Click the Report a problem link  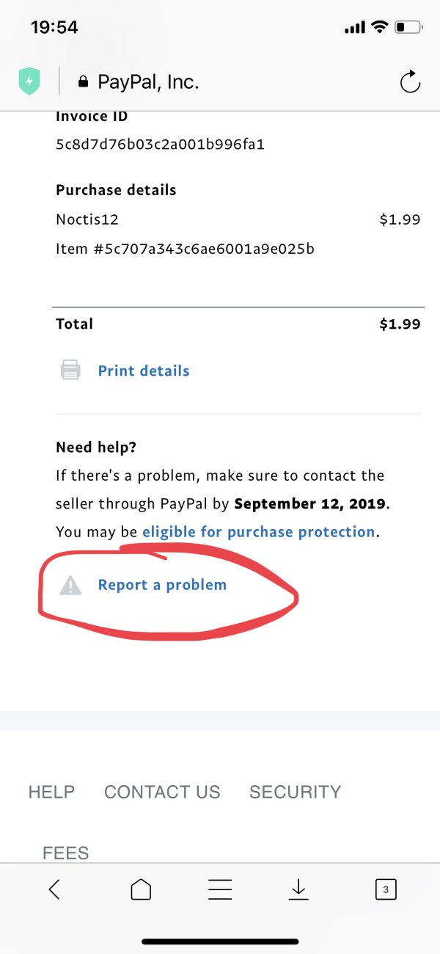tap(162, 585)
